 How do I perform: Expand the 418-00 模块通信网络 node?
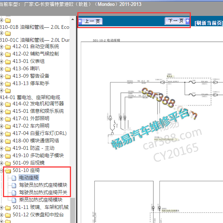point(1,141)
